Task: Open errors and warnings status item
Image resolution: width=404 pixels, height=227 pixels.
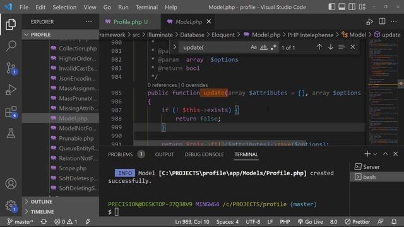Action: pos(66,221)
